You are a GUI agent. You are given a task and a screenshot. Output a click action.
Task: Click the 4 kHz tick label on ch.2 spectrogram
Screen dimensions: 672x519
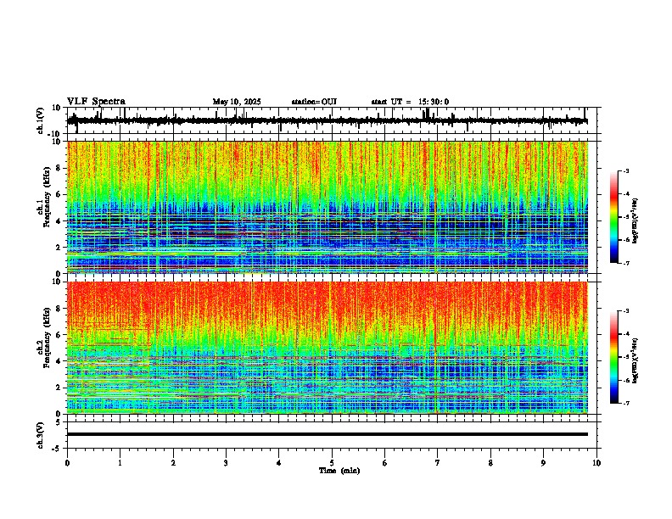(59, 361)
